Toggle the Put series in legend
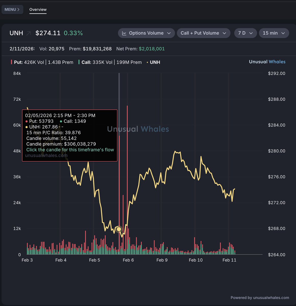Screen dimensions: 296x306 42,62
